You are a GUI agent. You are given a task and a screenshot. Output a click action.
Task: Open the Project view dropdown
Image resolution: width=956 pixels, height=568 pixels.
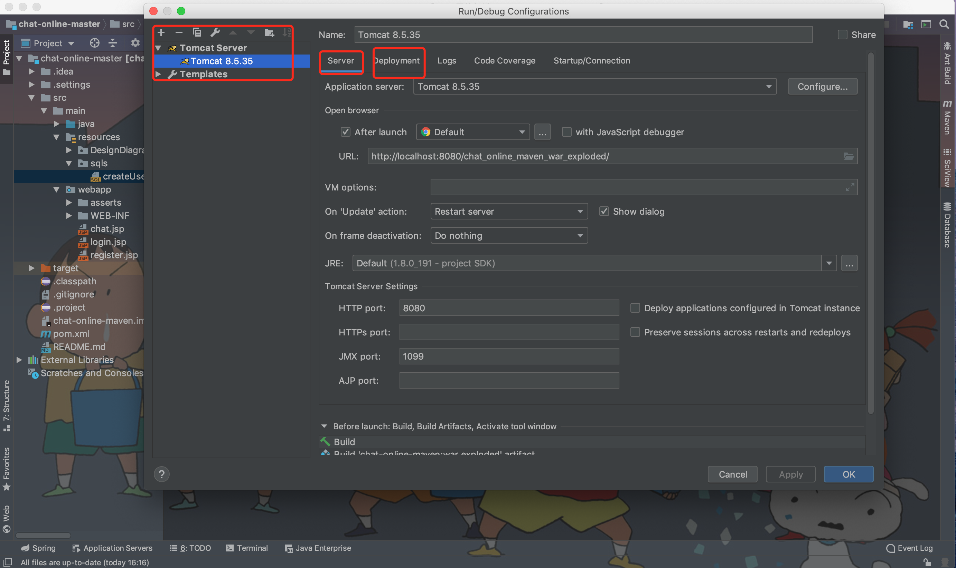pos(48,43)
